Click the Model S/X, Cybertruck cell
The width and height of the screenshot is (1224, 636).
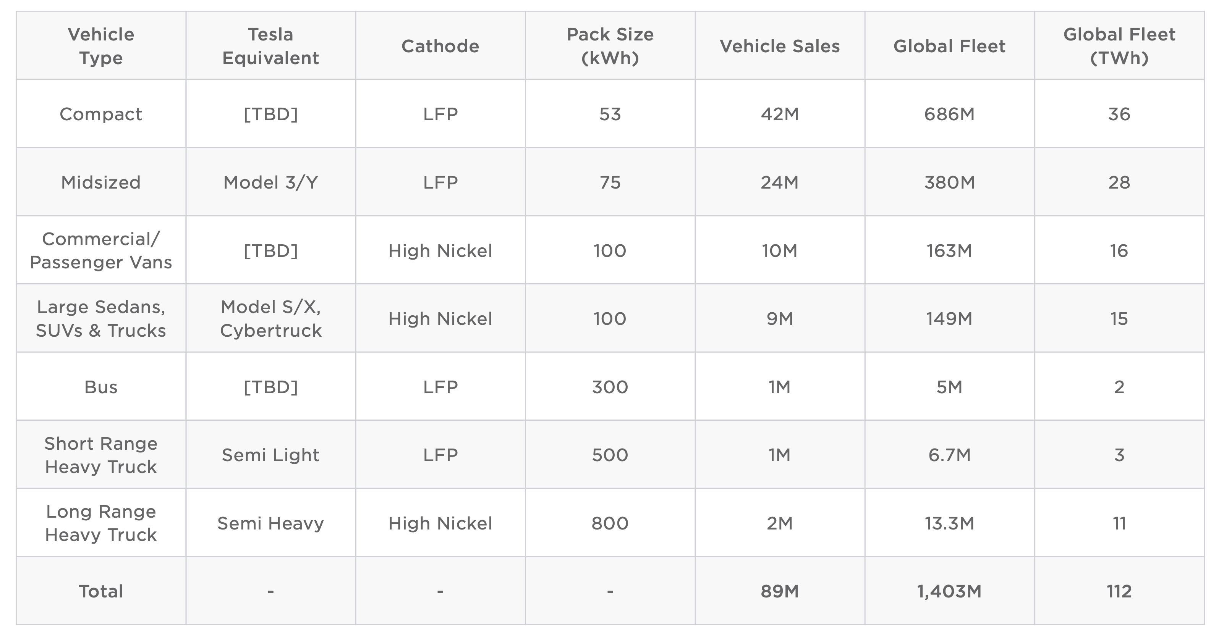(x=270, y=318)
